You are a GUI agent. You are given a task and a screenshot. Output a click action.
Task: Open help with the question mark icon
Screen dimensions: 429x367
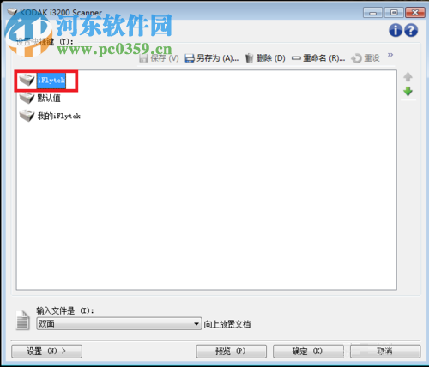pyautogui.click(x=411, y=30)
